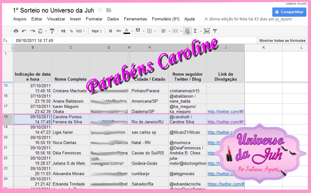Click the 'Rio de Janeiro/RJ' cell
The height and width of the screenshot is (193, 311).
[150, 119]
